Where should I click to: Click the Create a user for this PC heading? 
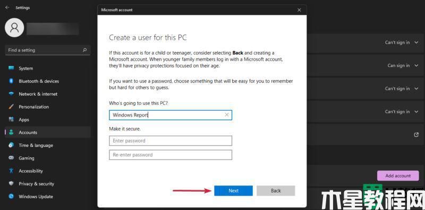point(148,38)
